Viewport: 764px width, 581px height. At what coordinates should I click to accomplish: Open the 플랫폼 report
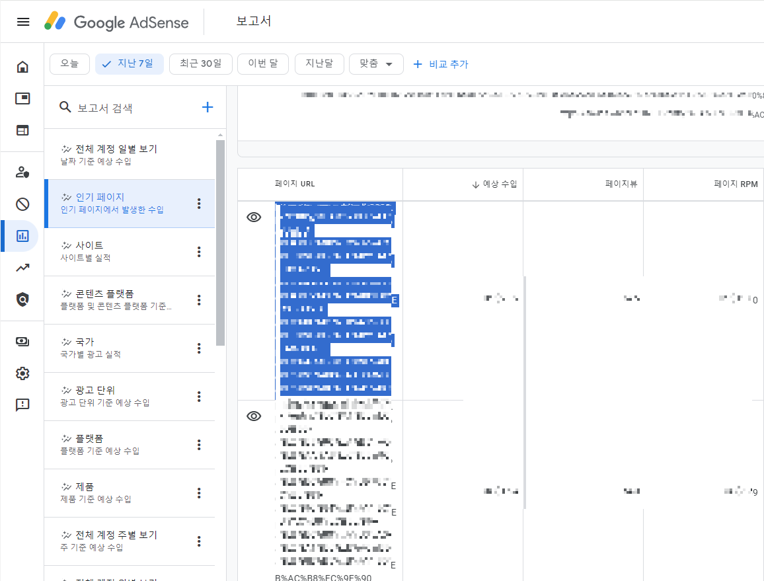click(130, 445)
